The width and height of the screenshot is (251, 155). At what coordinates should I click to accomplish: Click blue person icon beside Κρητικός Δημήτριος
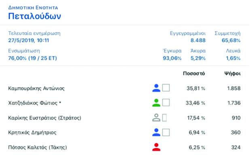[x=156, y=132]
